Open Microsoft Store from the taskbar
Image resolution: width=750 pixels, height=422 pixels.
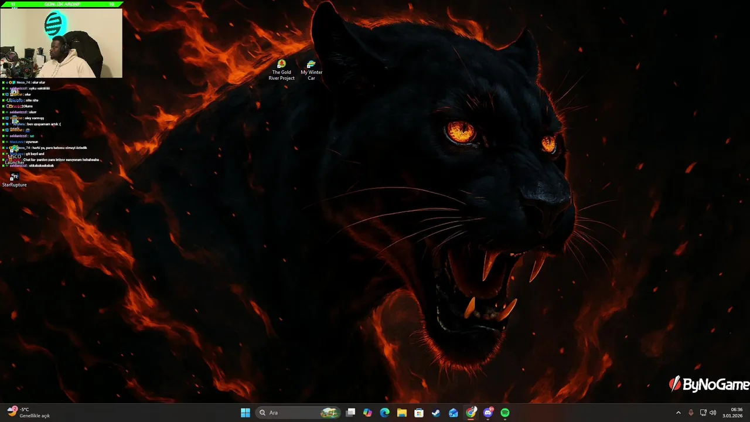coord(419,413)
